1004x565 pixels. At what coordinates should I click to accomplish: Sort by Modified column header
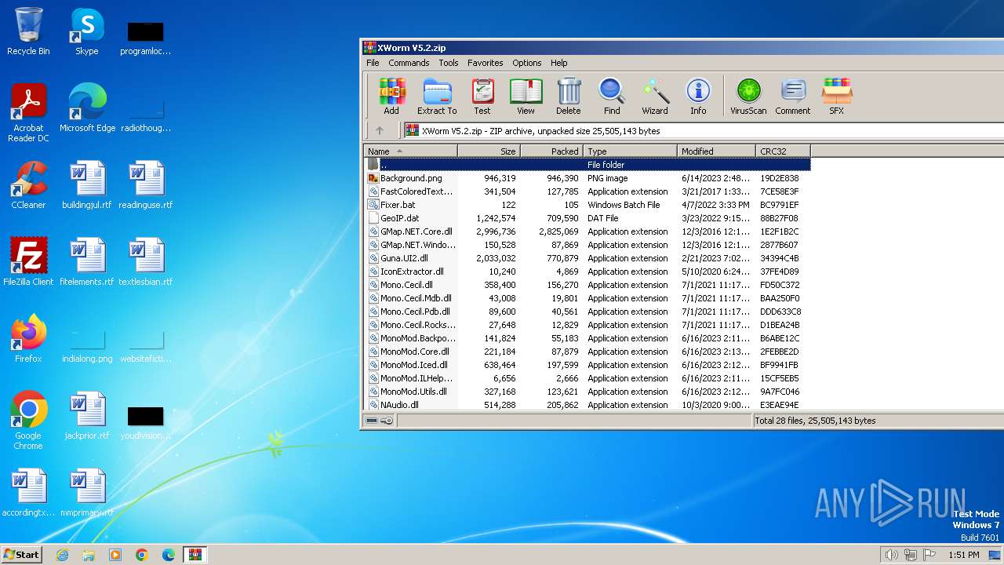point(716,151)
